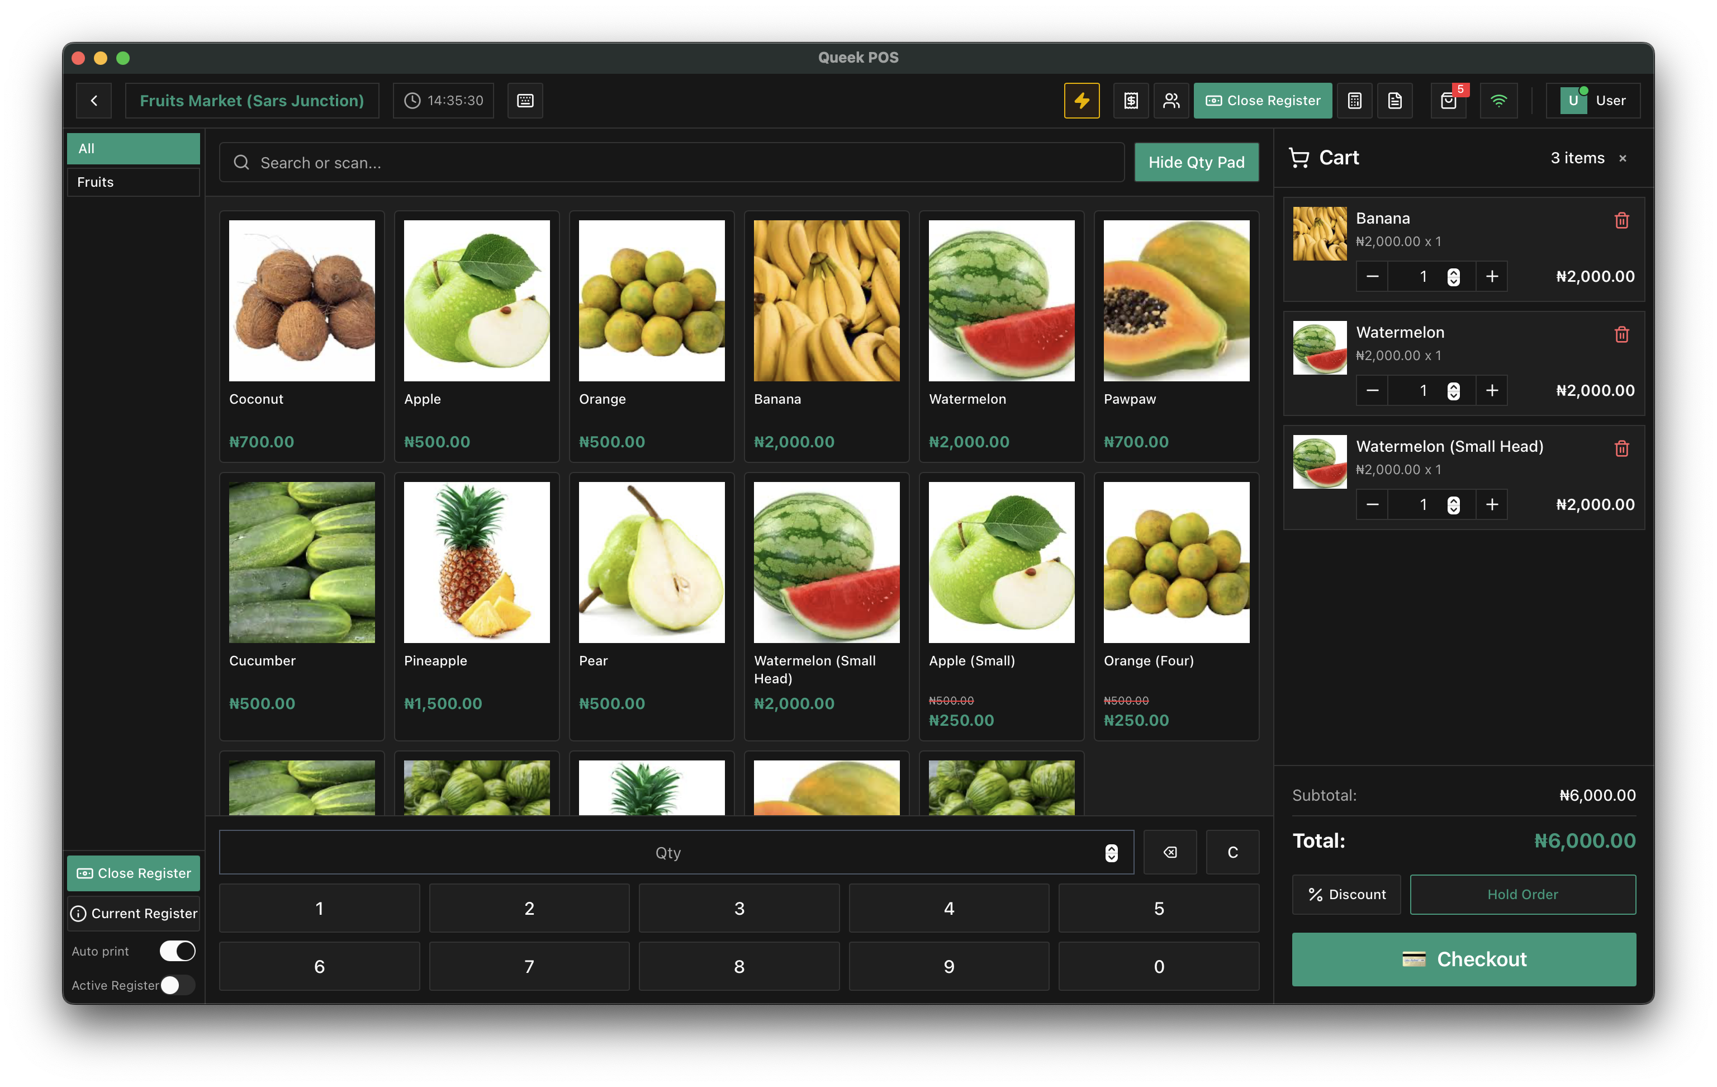Increase Watermelon (Small Head) quantity
The image size is (1717, 1087).
(1492, 504)
